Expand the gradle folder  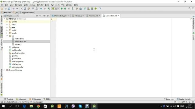pyautogui.click(x=7, y=33)
